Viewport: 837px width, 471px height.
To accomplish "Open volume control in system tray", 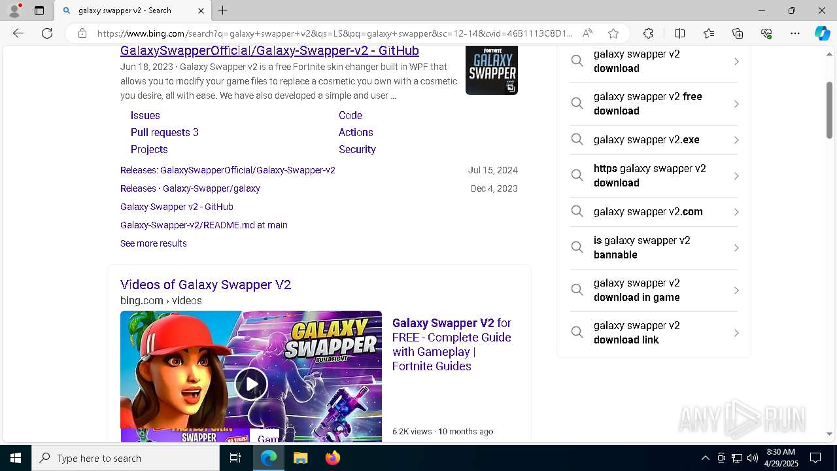I will pos(753,458).
